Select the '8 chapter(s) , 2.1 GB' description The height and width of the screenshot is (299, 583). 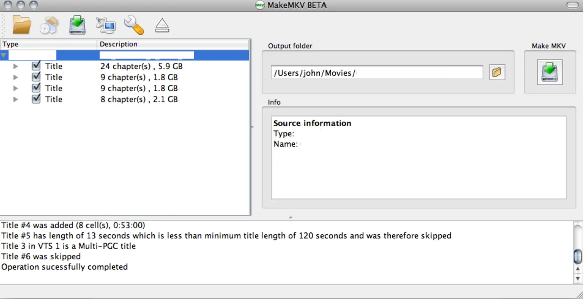139,99
